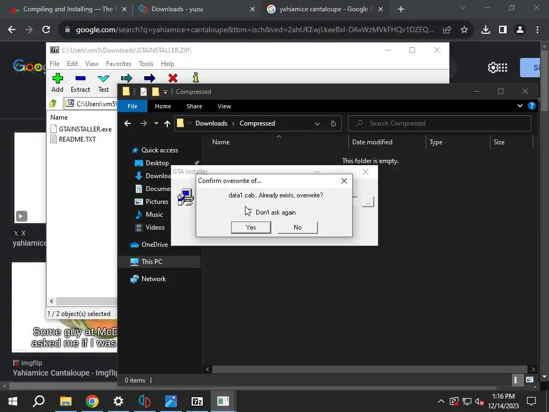Screen dimensions: 549x412
Task: Switch to Compiling and Installing Chrome tab
Action: [x=68, y=9]
